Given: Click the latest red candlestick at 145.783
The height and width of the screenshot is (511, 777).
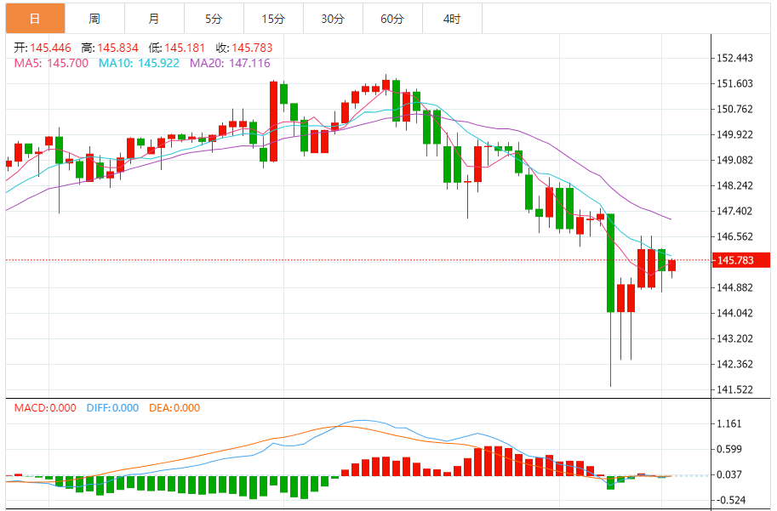Looking at the screenshot, I should tap(672, 266).
